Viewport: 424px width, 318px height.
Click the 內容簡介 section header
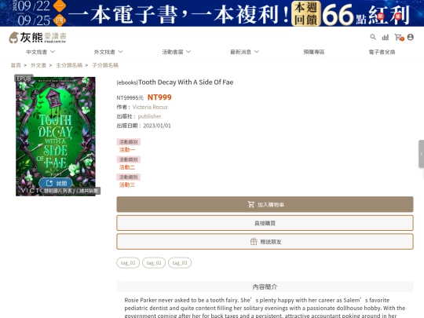point(265,287)
